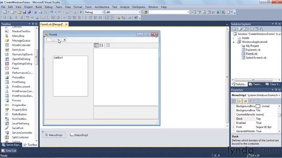Screen dimensions: 282x158
Task: Open the Debug configuration dropdown
Action: pyautogui.click(x=103, y=12)
